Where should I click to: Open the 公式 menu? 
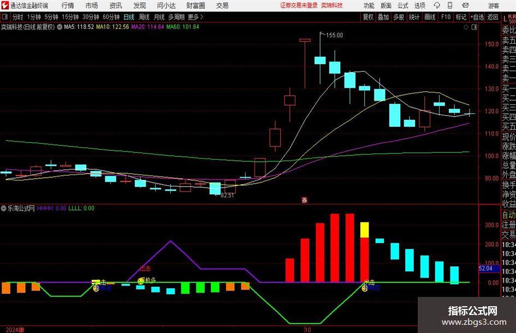403,5
